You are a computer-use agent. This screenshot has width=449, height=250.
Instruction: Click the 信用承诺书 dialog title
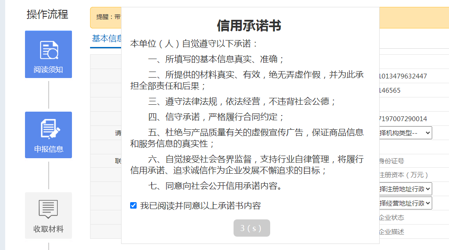click(x=249, y=26)
